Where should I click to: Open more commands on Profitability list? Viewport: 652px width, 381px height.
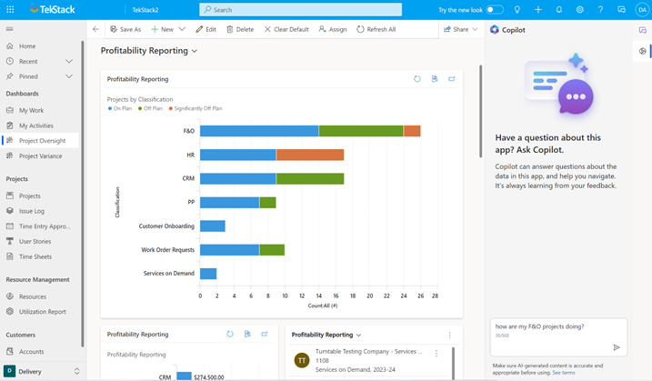(449, 335)
